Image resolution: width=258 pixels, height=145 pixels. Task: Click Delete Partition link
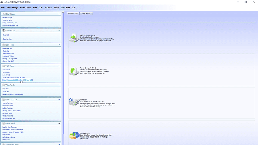point(7,108)
